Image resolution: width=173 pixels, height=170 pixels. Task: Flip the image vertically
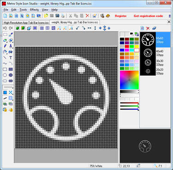pos(95,28)
